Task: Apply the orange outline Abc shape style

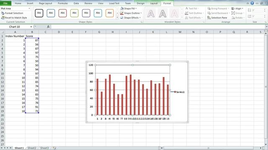Action: click(x=110, y=13)
